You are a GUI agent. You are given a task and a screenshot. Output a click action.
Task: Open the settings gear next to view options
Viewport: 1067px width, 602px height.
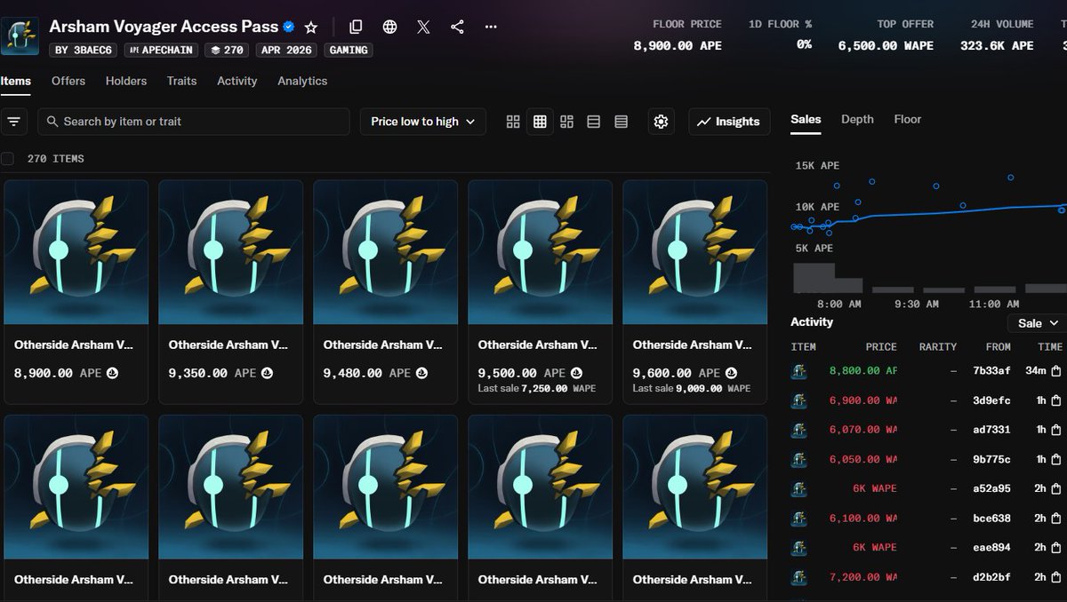(661, 122)
